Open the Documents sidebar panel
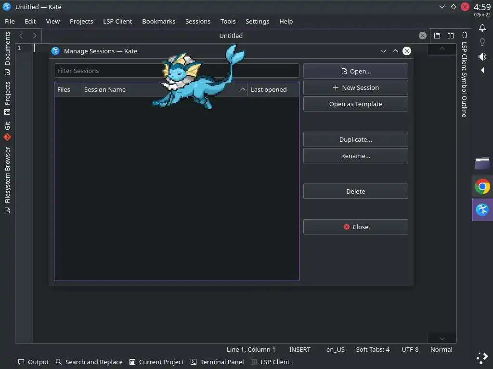Image resolution: width=493 pixels, height=369 pixels. [7, 53]
